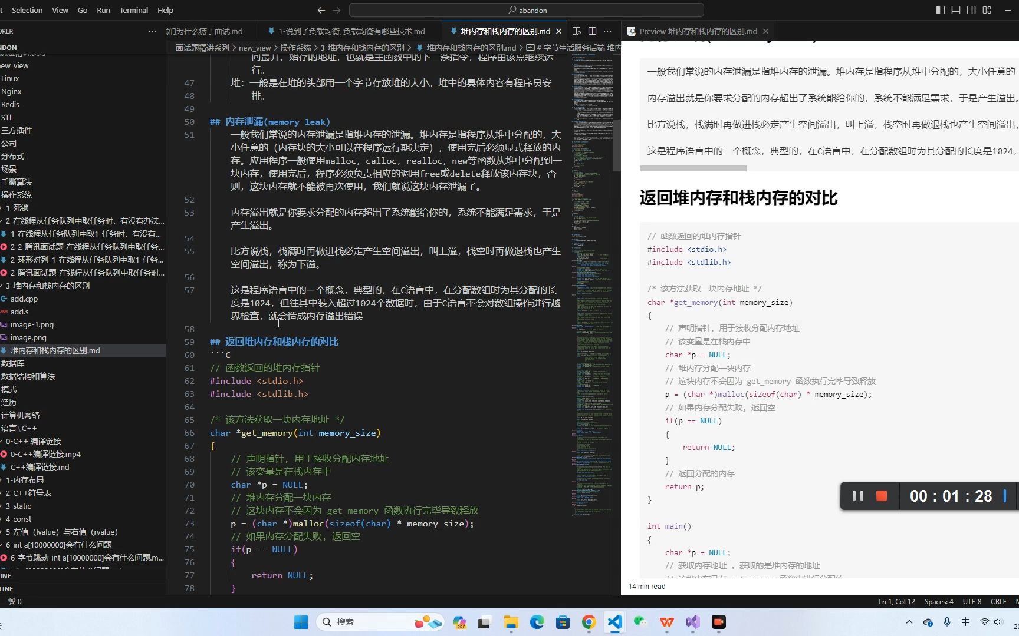Open Explorer more actions ellipsis
The width and height of the screenshot is (1019, 636).
(x=152, y=31)
